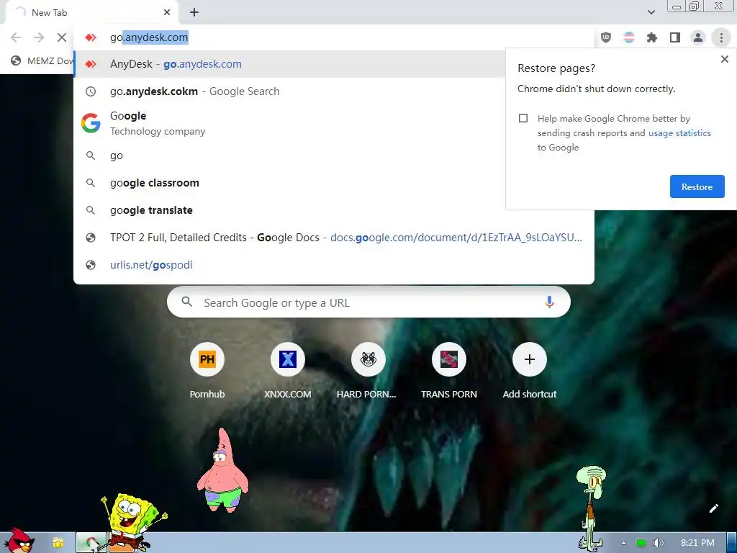Close the New Tab tab
737x553 pixels.
click(x=167, y=12)
